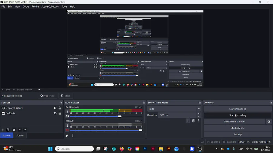The height and width of the screenshot is (153, 273).
Task: Undock the Scene Transitions panel
Action: coord(200,103)
